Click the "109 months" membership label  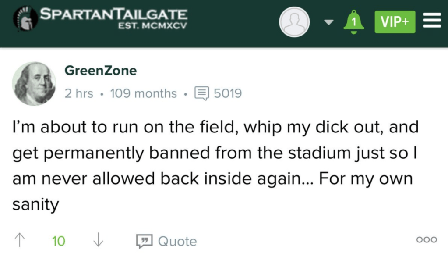(x=144, y=93)
